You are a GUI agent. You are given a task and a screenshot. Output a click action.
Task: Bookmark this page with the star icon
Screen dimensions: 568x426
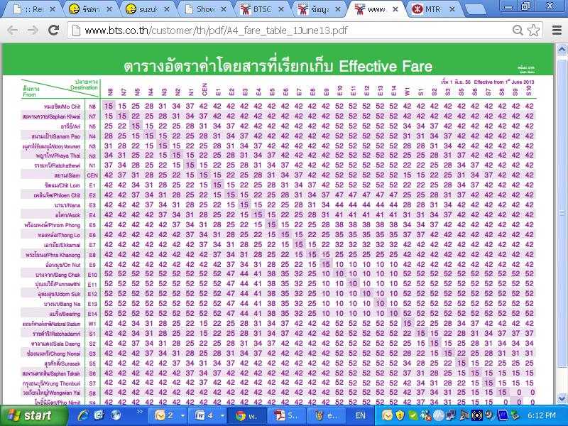coord(534,30)
